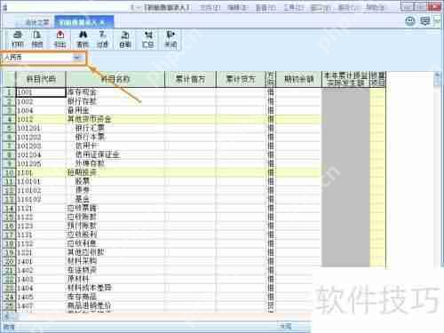
Task: Click the 股票 sub-account name
Action: point(83,181)
